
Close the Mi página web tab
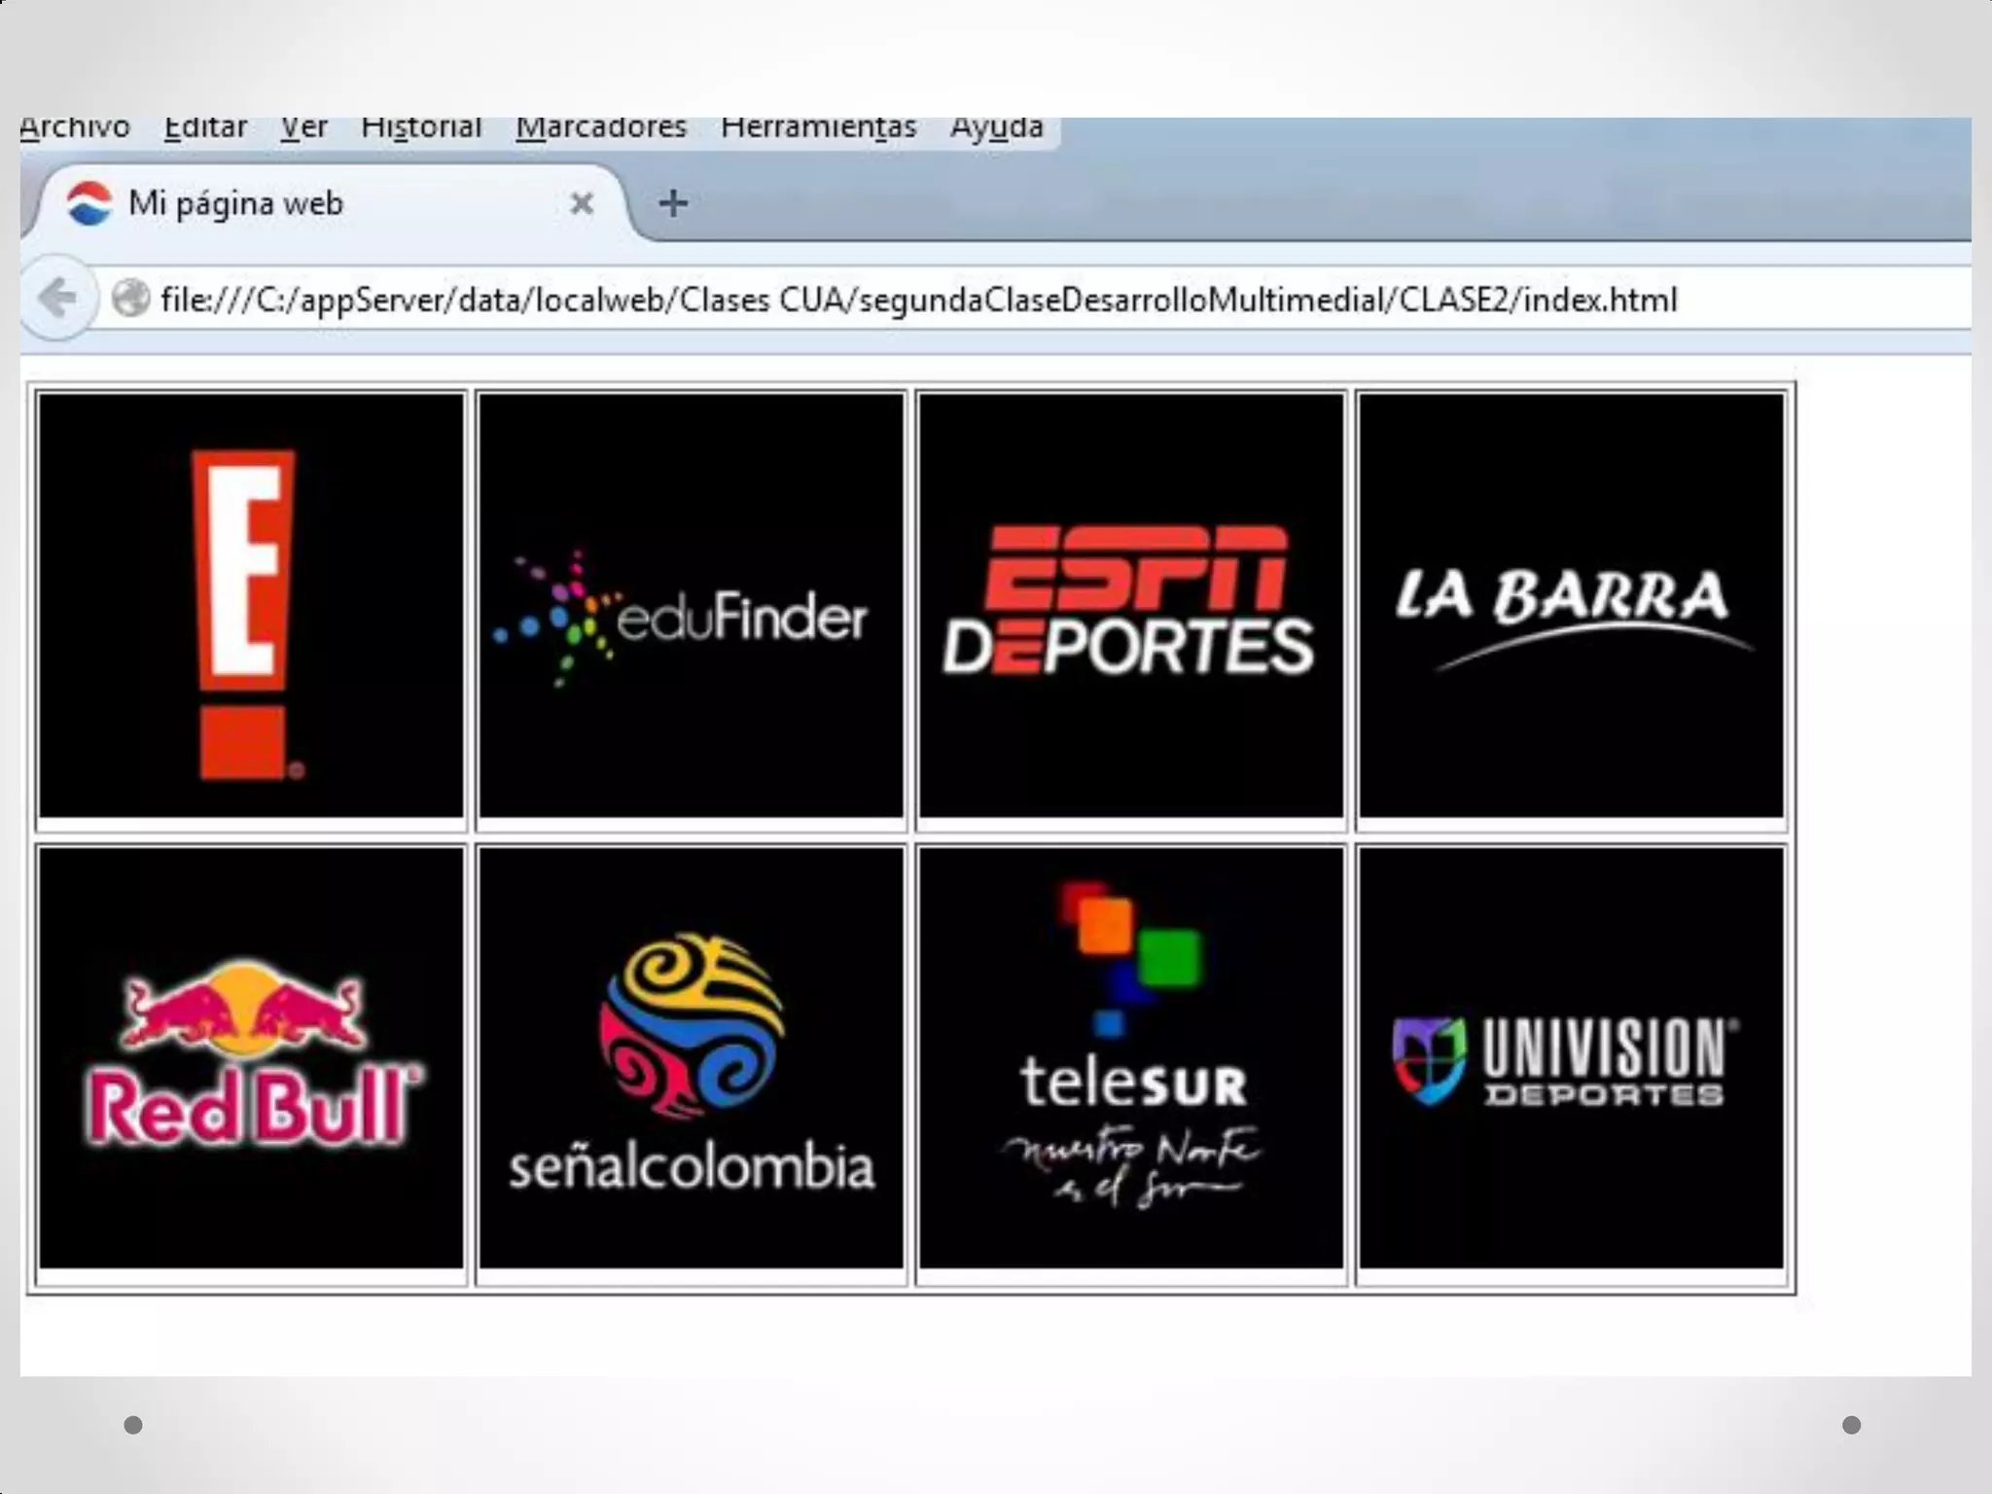pyautogui.click(x=582, y=203)
